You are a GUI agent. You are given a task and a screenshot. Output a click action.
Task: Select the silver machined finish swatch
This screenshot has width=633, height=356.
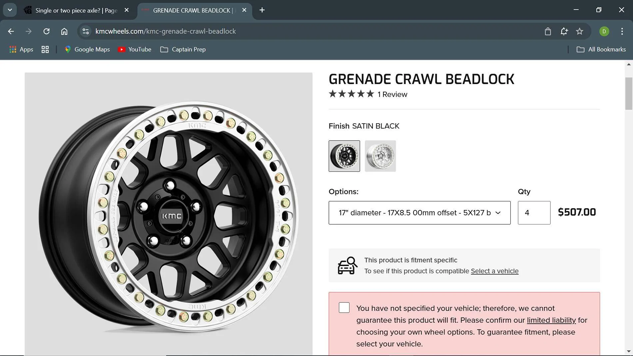pyautogui.click(x=380, y=156)
